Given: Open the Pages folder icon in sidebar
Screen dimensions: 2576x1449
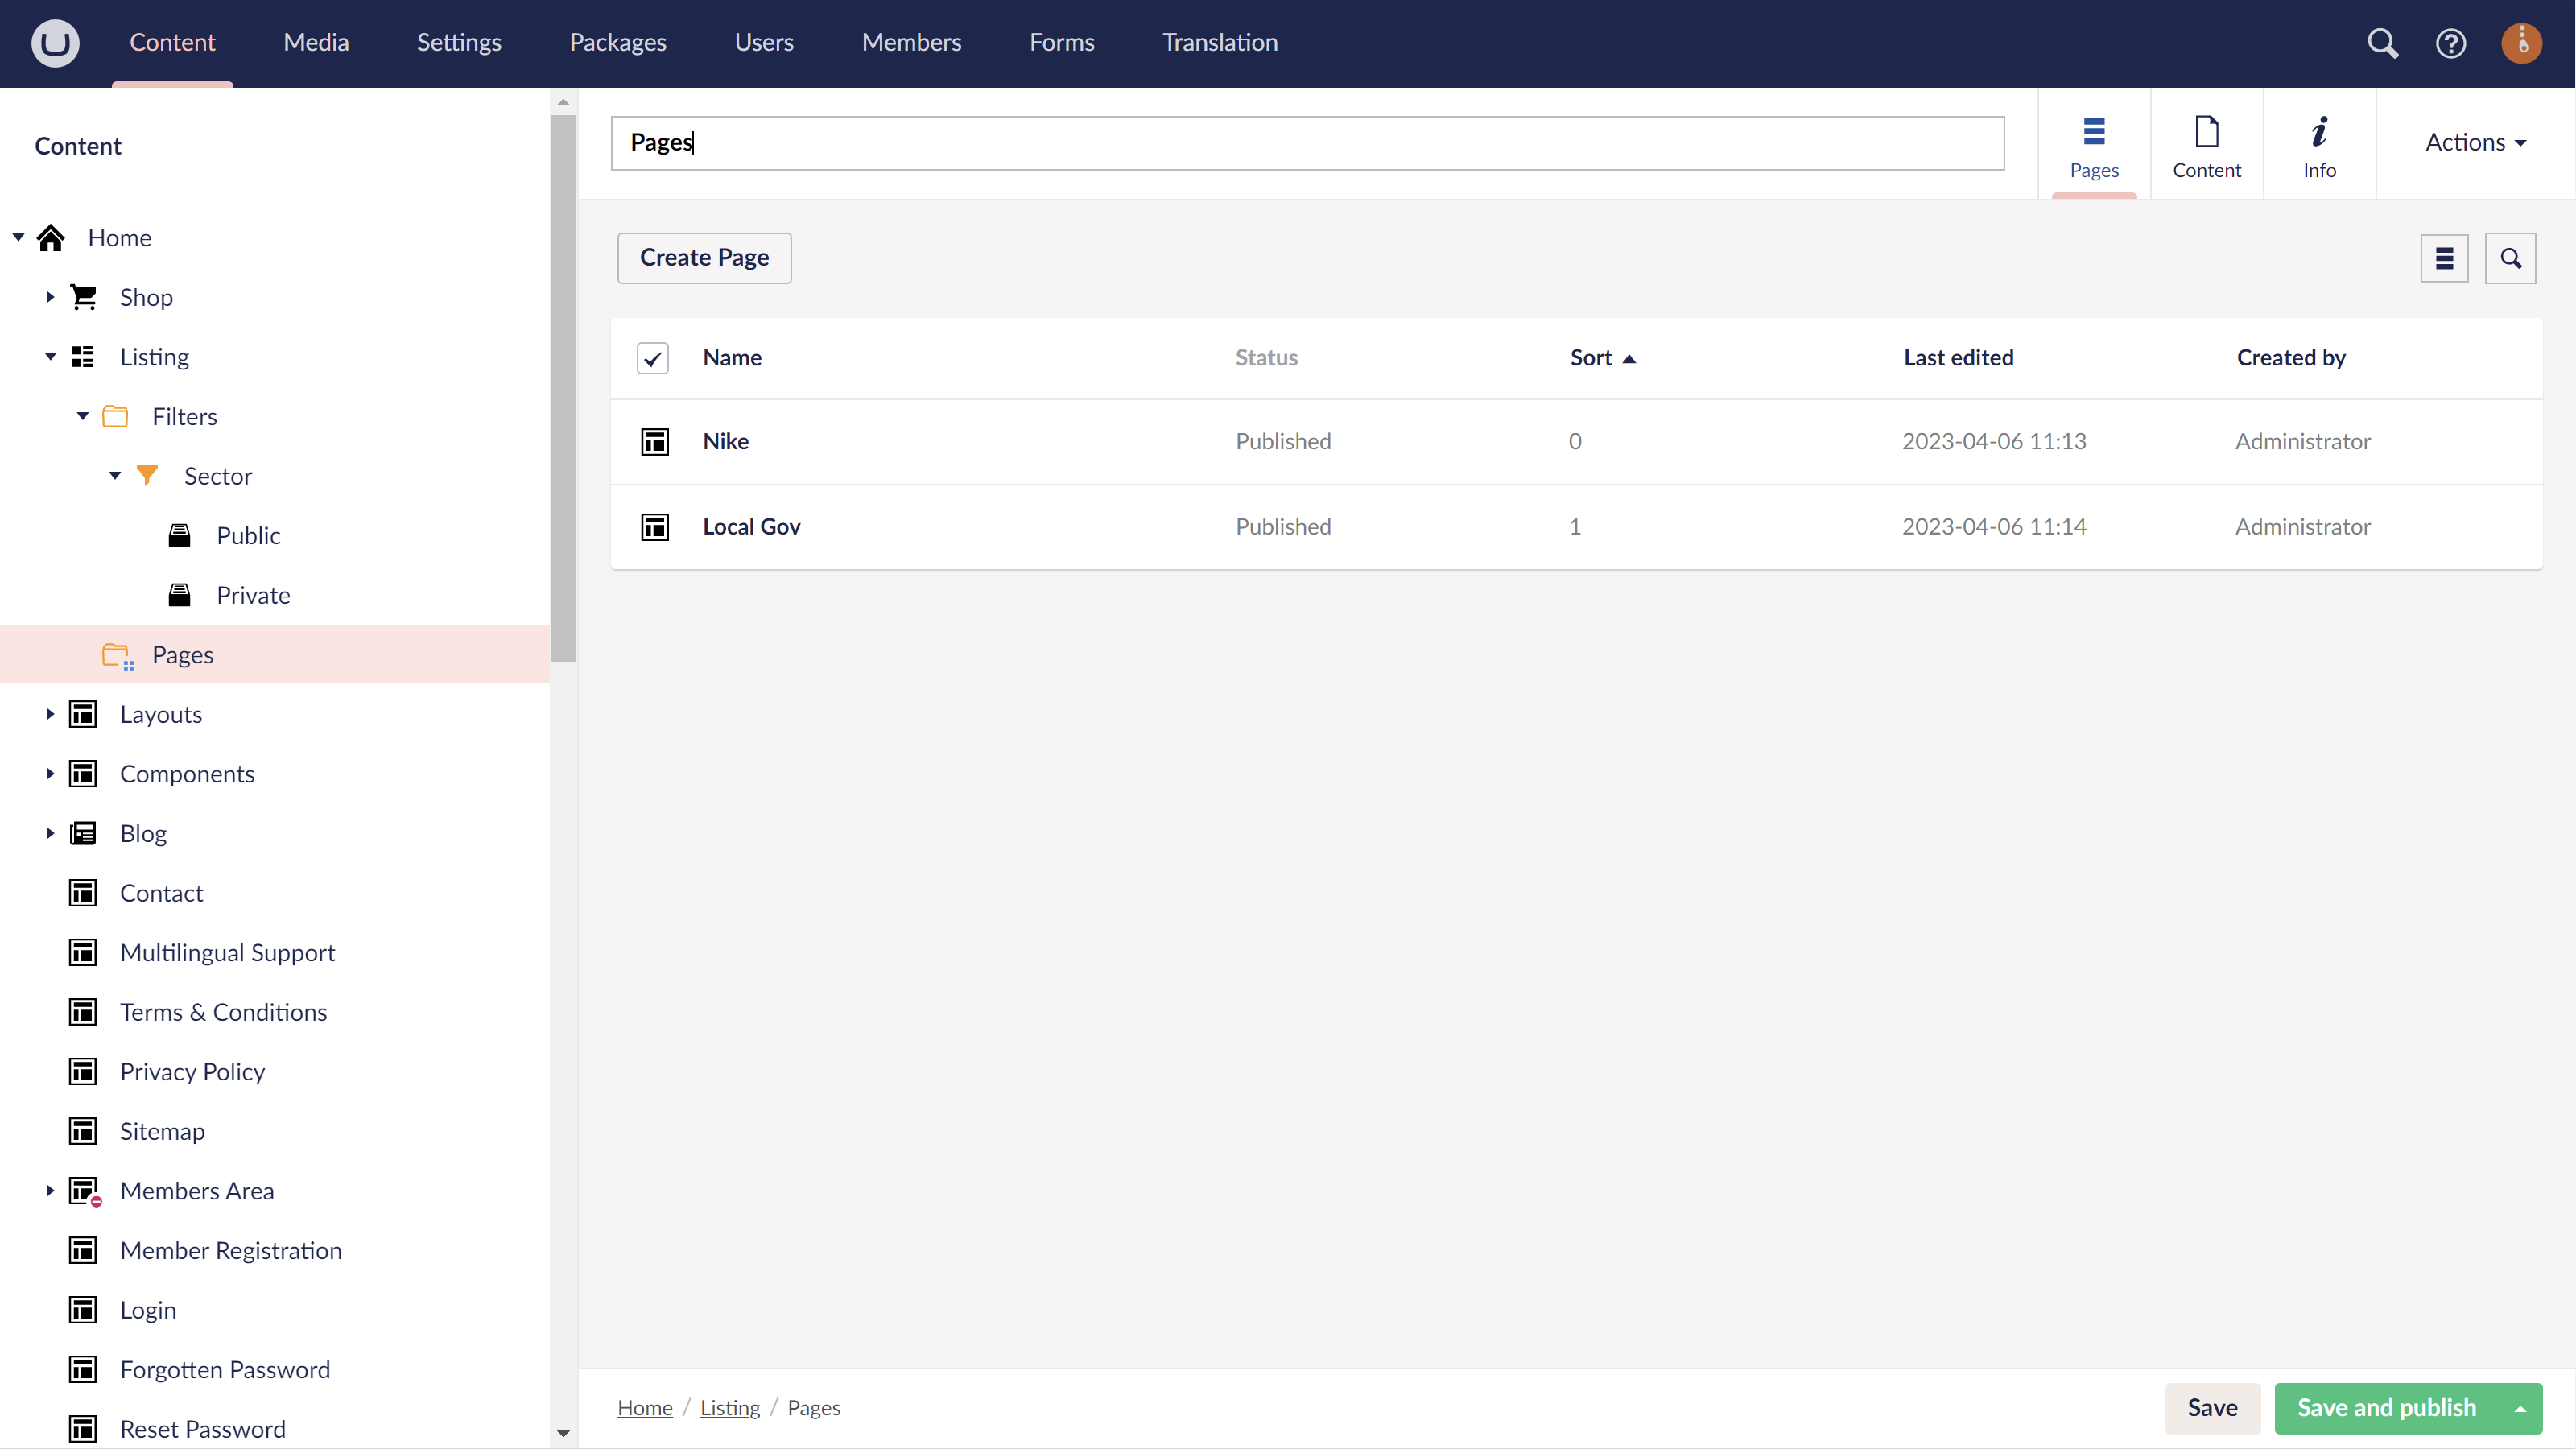Looking at the screenshot, I should tap(116, 654).
